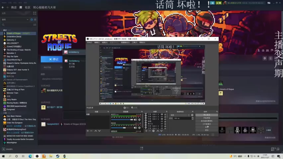The height and width of the screenshot is (159, 283).
Task: Switch Steam library to grid view icon
Action: (35, 13)
